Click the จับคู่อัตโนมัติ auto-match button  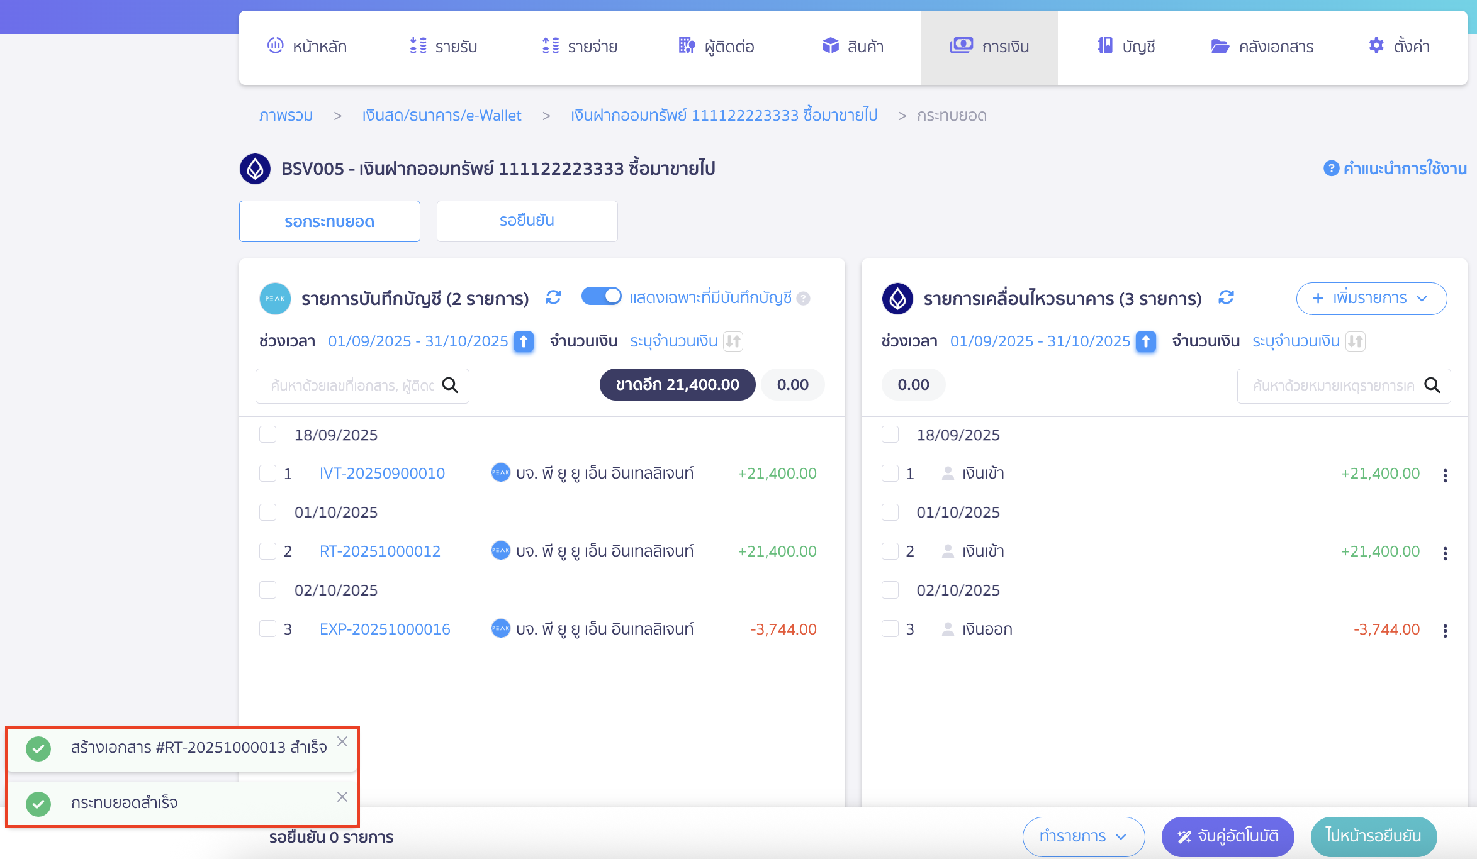(x=1228, y=836)
